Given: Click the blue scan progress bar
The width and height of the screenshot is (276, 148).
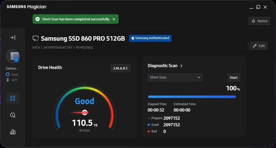Looking at the screenshot, I should click(x=192, y=97).
